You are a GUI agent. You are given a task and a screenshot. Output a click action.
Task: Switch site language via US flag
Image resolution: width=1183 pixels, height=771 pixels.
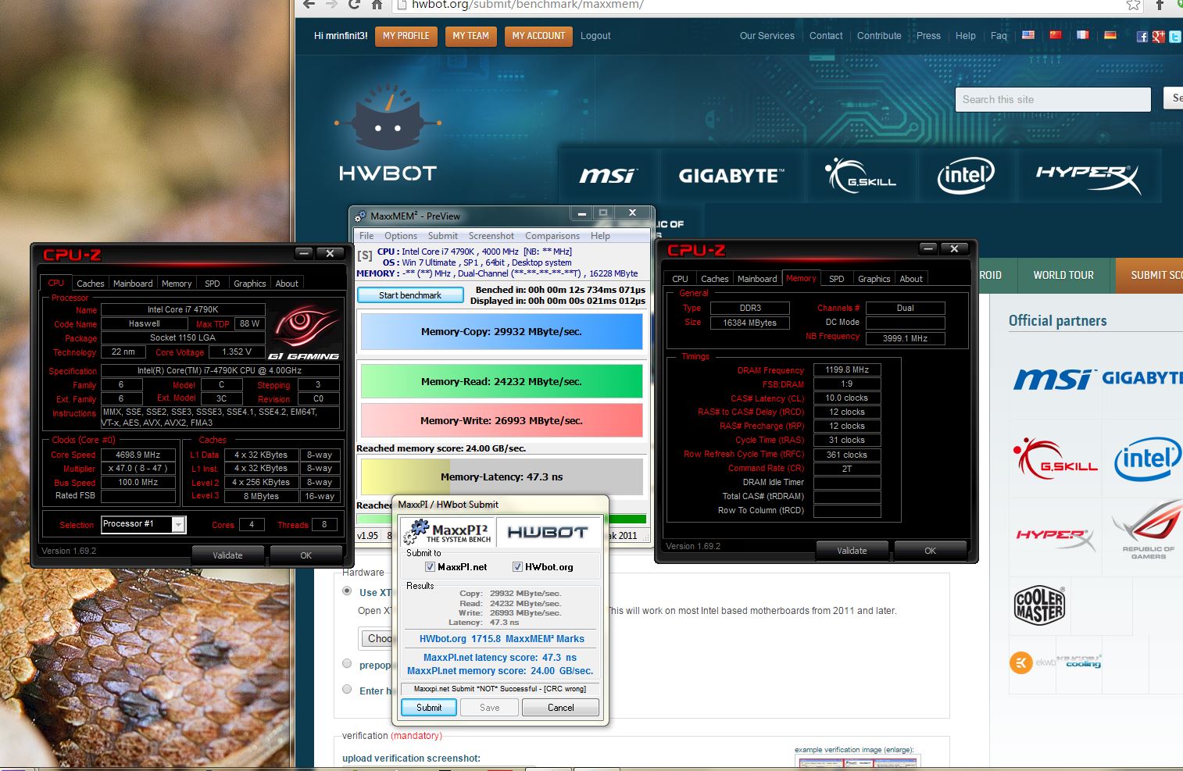(1028, 35)
